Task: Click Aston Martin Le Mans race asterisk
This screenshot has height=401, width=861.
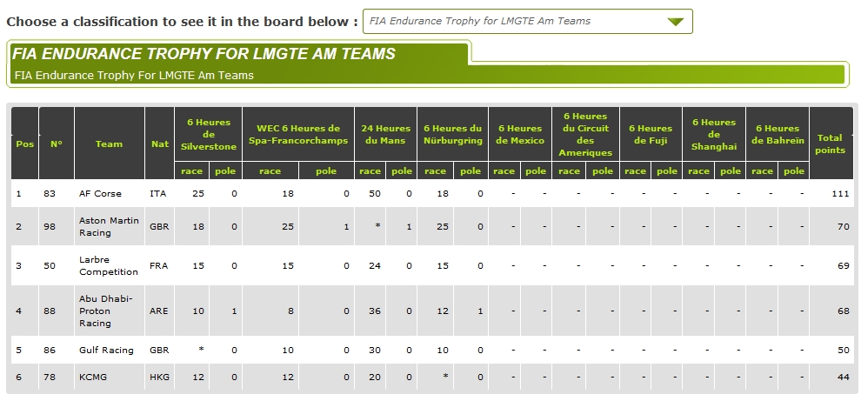Action: point(377,226)
